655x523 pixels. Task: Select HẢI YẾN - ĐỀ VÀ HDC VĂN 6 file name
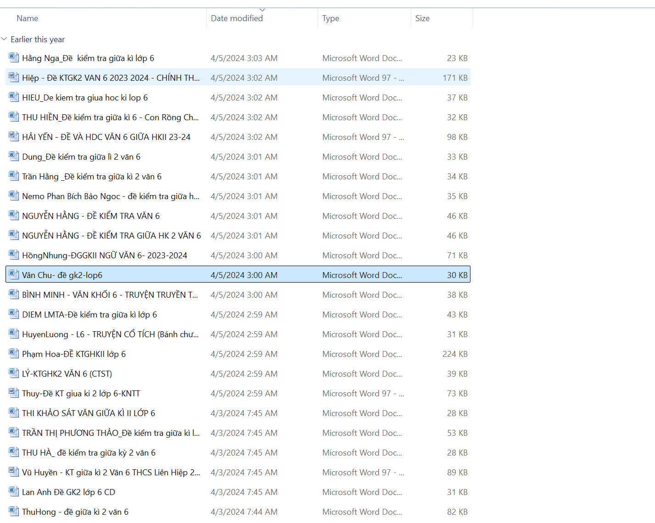pyautogui.click(x=106, y=137)
